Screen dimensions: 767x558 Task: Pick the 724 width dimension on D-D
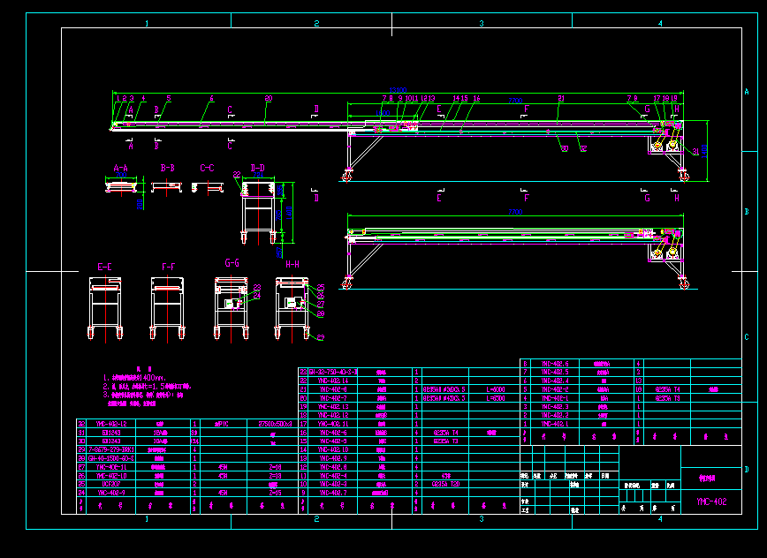pos(258,175)
